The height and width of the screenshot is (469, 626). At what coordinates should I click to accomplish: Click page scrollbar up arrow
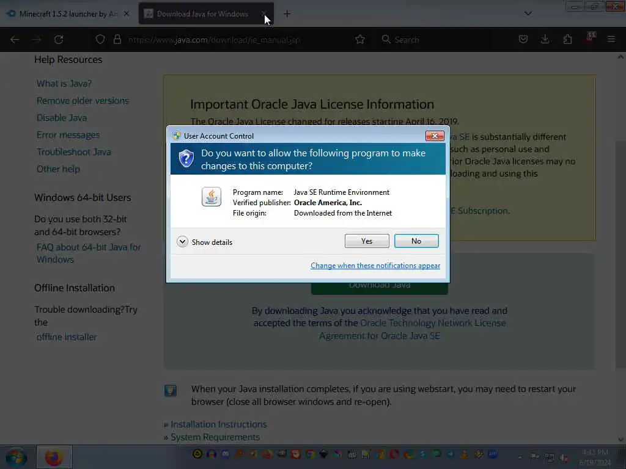620,57
